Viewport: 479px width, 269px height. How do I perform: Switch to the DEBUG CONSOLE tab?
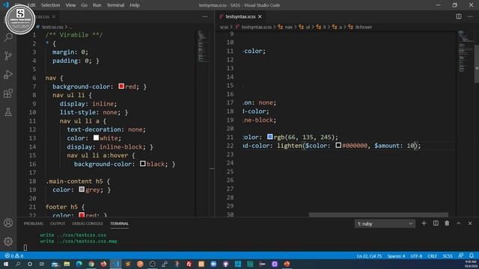88,223
